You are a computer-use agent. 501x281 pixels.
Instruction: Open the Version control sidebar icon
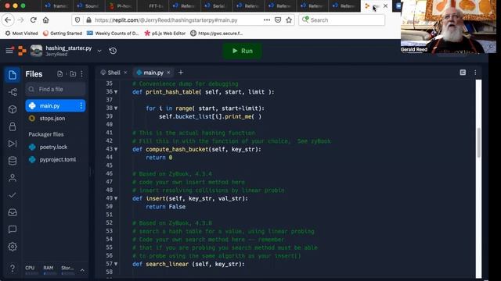pos(13,92)
